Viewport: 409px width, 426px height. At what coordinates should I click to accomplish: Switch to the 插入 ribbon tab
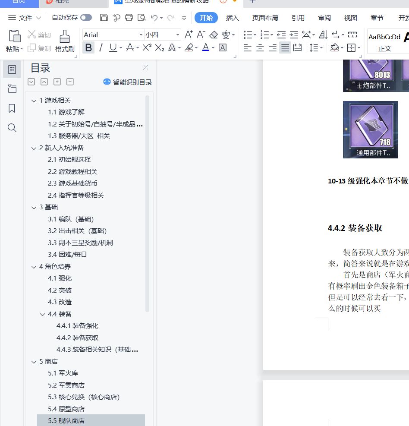click(x=232, y=18)
